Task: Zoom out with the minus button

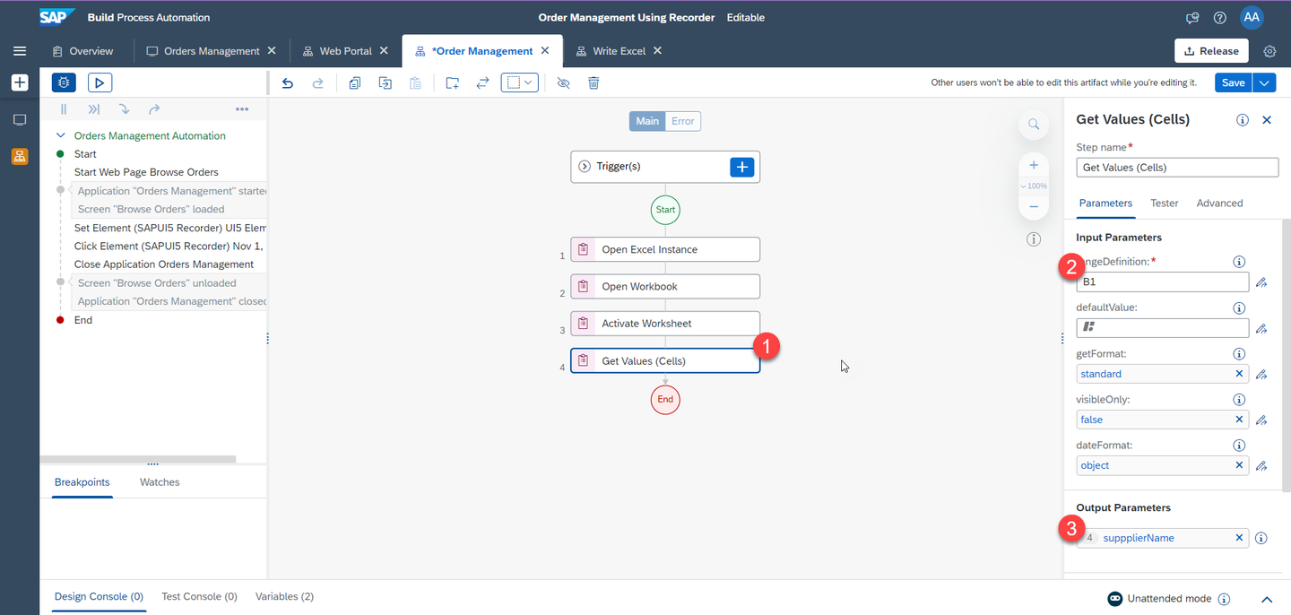Action: coord(1034,206)
